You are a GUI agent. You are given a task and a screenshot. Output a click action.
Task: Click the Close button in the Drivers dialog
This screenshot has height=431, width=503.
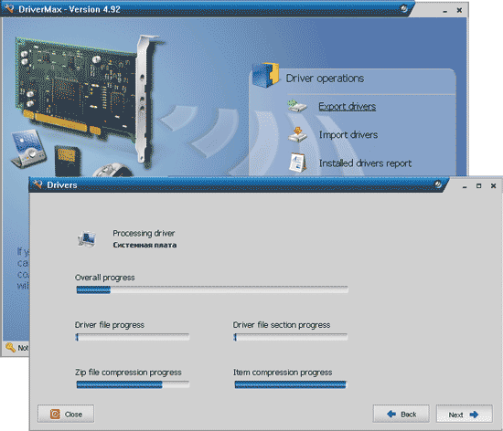(x=66, y=414)
